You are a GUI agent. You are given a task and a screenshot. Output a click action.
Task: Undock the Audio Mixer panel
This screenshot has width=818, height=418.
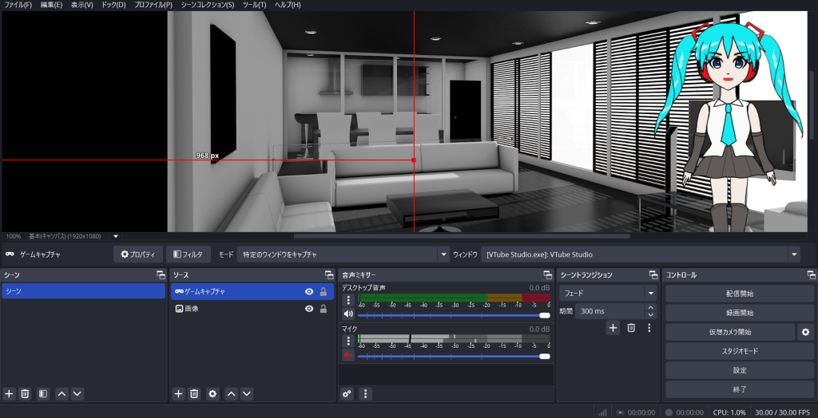[548, 274]
